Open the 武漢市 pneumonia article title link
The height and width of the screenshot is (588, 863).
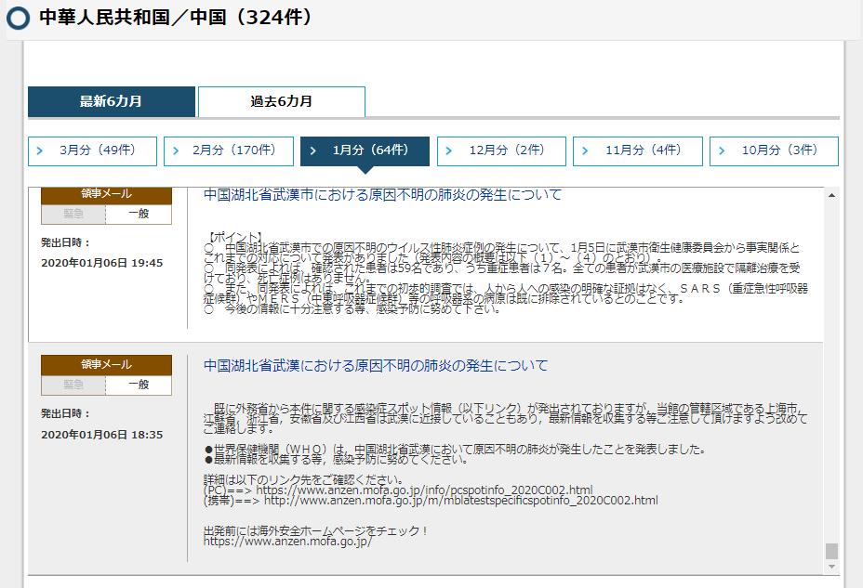tap(382, 195)
